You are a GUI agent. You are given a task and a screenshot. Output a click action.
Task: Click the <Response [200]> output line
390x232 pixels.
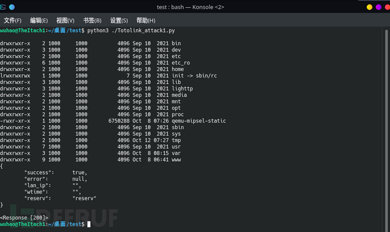(x=24, y=218)
